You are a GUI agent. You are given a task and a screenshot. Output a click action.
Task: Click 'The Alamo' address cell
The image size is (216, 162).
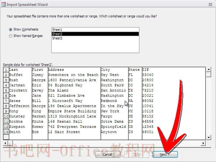point(74,90)
